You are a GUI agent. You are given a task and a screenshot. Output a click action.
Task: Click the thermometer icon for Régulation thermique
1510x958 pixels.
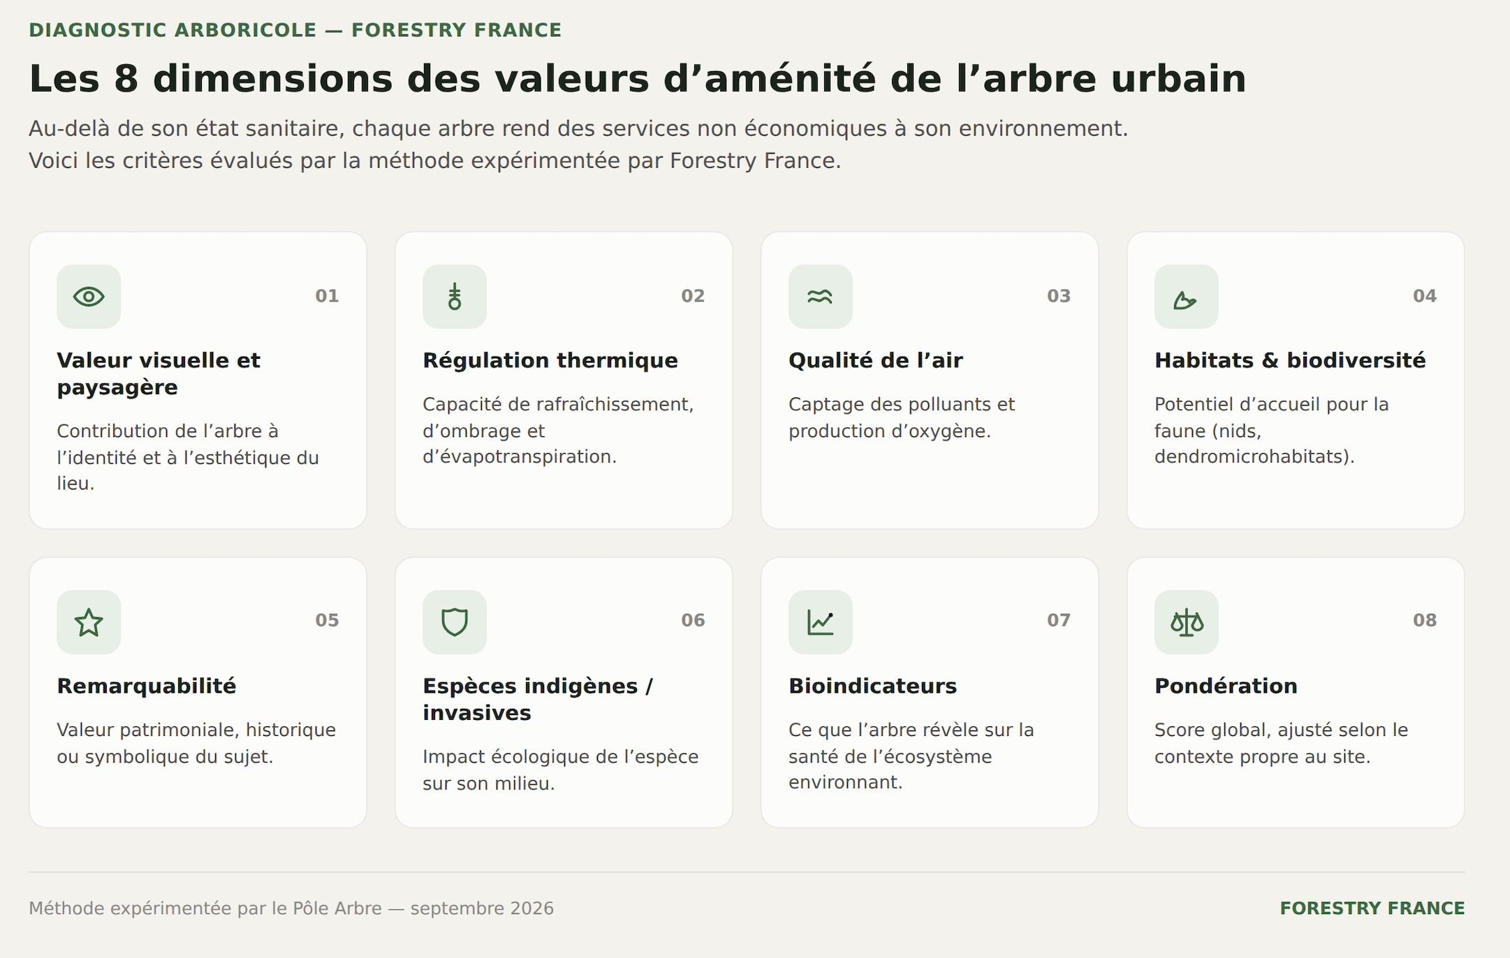pos(455,297)
